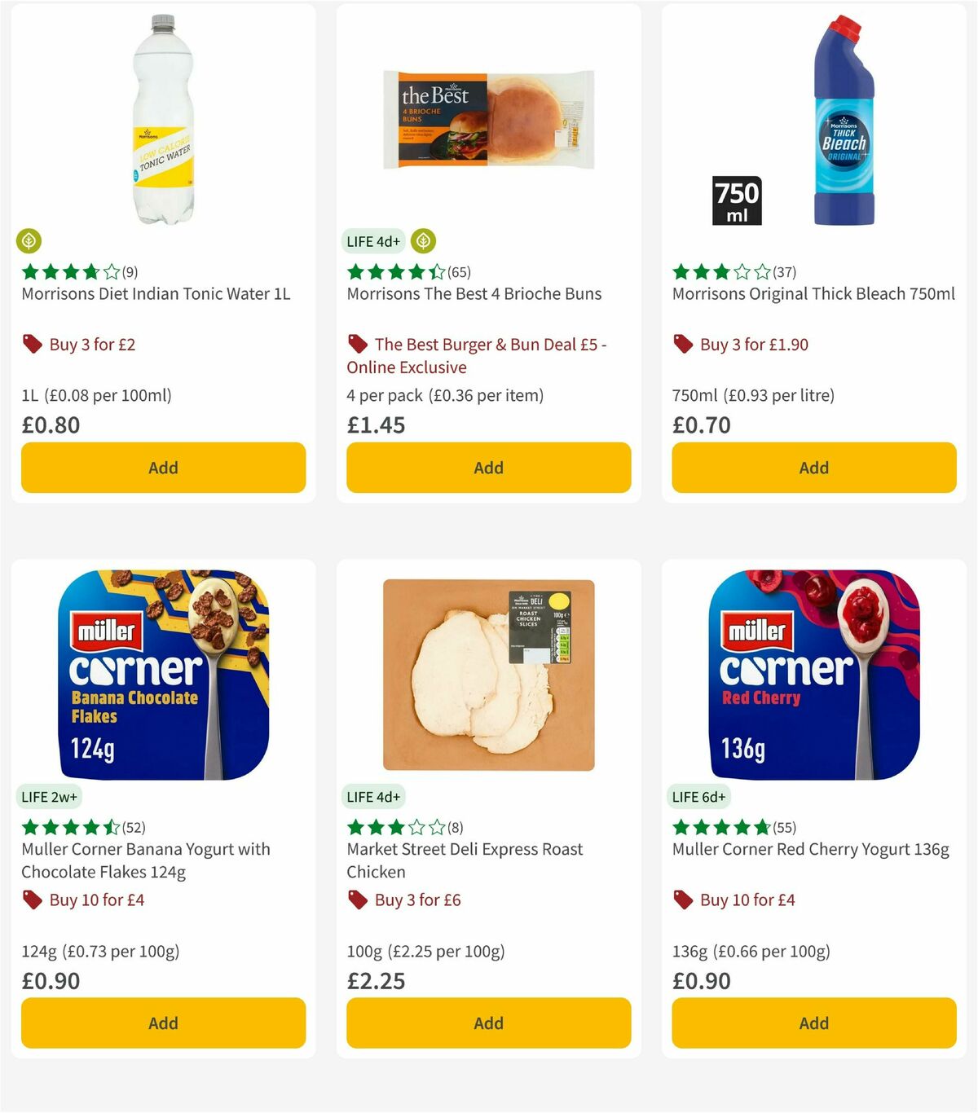This screenshot has width=978, height=1113.
Task: Click the star rating for Morrisons Thick Bleach
Action: [x=720, y=271]
